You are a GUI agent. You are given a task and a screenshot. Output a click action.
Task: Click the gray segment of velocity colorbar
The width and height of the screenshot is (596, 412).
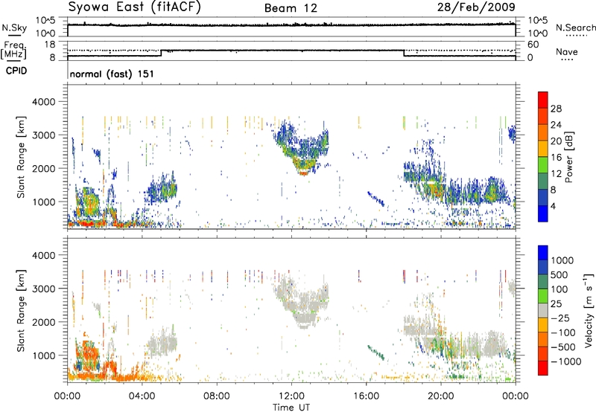pyautogui.click(x=543, y=310)
